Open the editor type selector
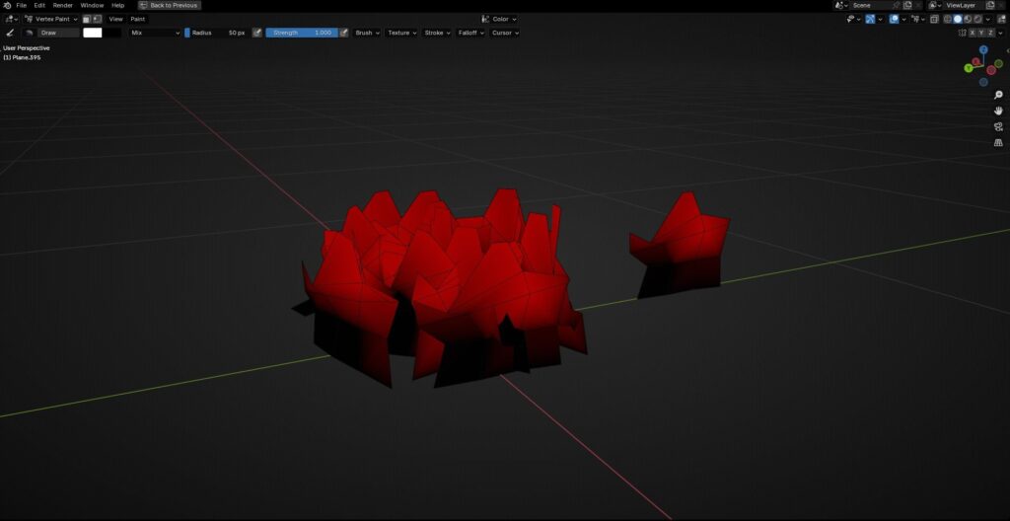Image resolution: width=1010 pixels, height=521 pixels. click(11, 20)
